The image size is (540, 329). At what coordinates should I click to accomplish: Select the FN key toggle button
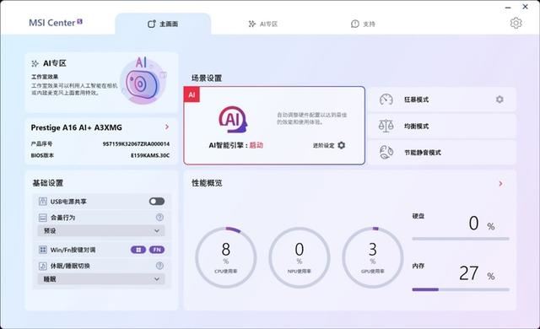[x=157, y=250]
